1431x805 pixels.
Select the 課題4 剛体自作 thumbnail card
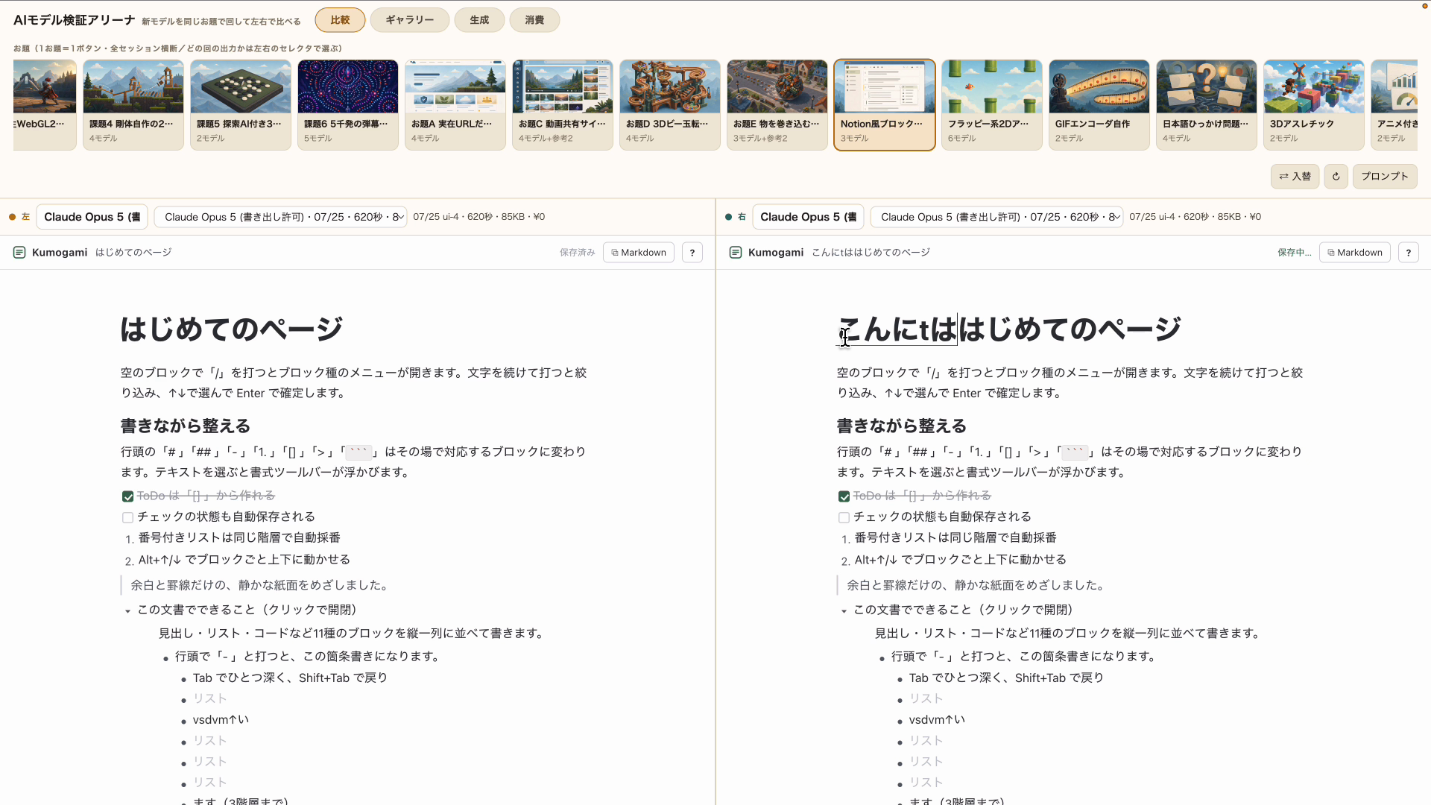(x=133, y=105)
